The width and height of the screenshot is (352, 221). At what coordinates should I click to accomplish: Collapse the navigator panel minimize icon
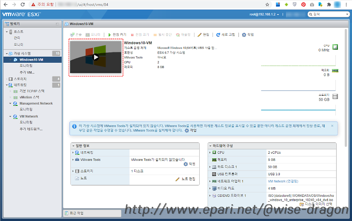pos(57,24)
